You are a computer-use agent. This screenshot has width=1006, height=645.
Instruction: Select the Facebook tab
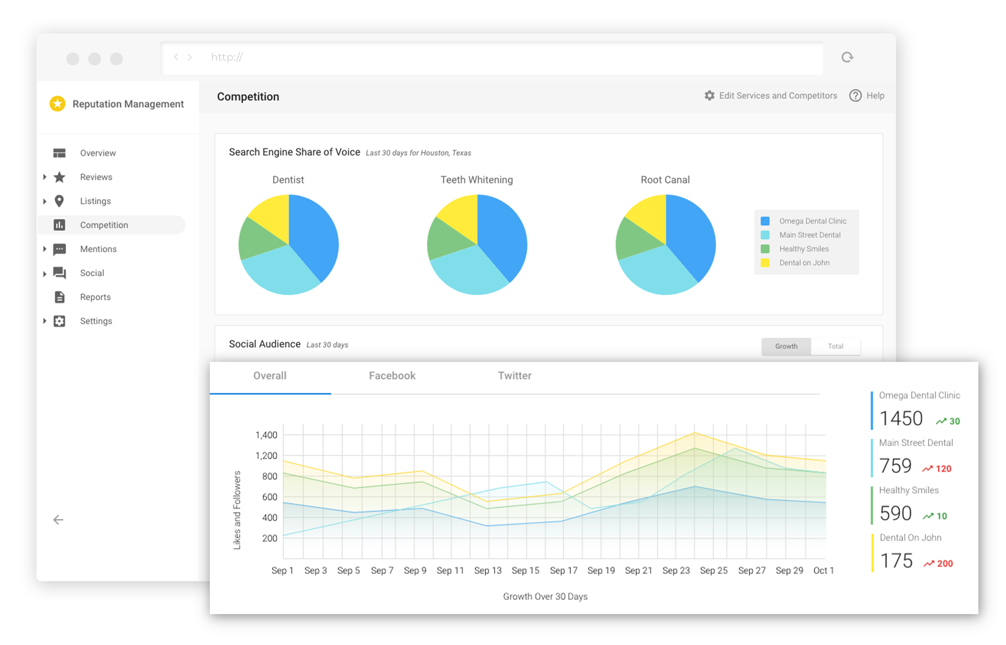(x=392, y=376)
